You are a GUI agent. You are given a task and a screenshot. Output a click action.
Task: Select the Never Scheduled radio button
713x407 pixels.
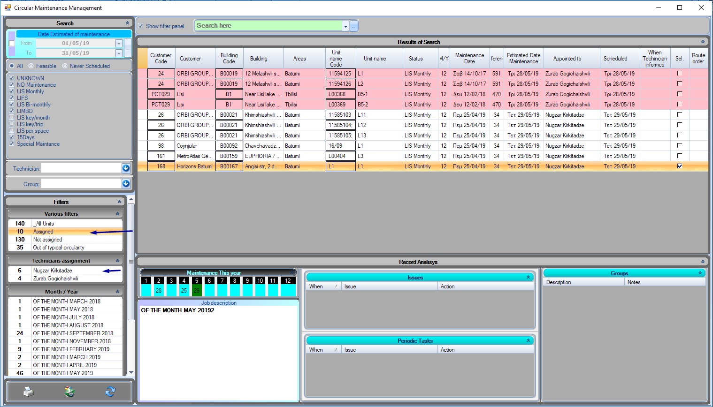click(x=65, y=66)
